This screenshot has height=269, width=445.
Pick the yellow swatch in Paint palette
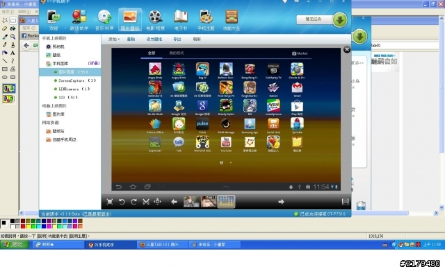click(28, 226)
